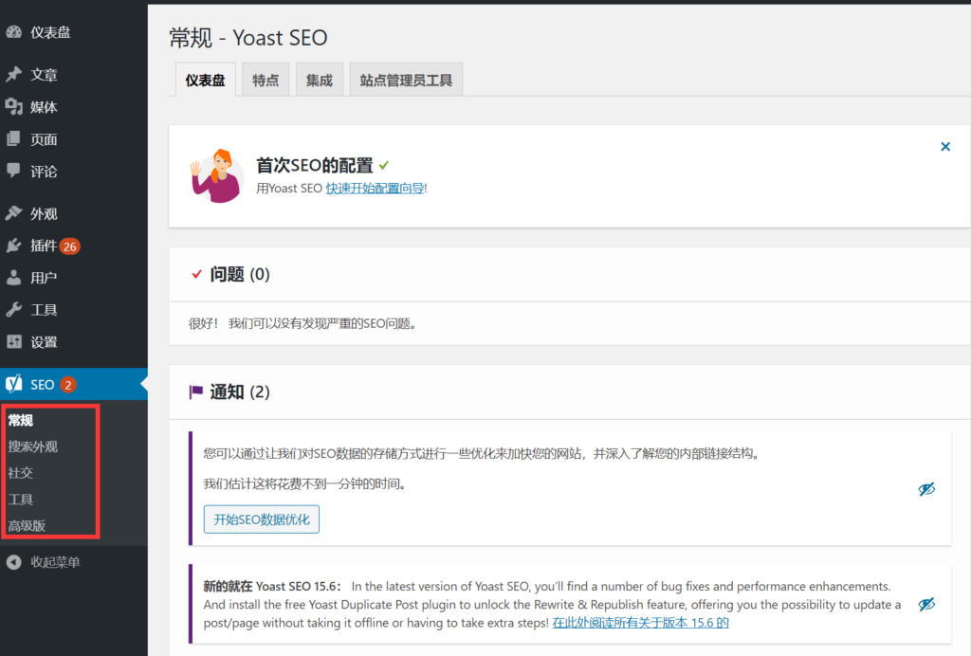Click the SEO notification badge 2
This screenshot has width=971, height=656.
click(68, 385)
